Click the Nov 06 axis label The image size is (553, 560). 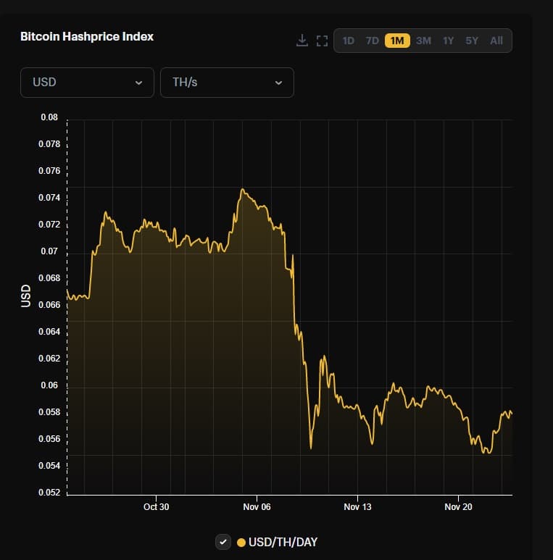257,507
